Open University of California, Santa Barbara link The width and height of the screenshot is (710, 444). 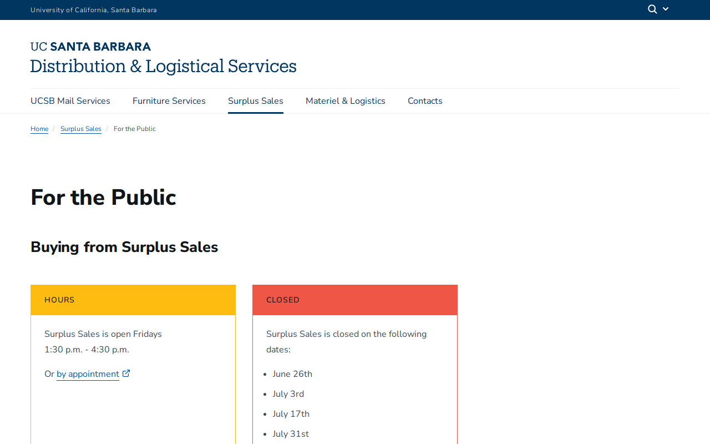pos(94,10)
